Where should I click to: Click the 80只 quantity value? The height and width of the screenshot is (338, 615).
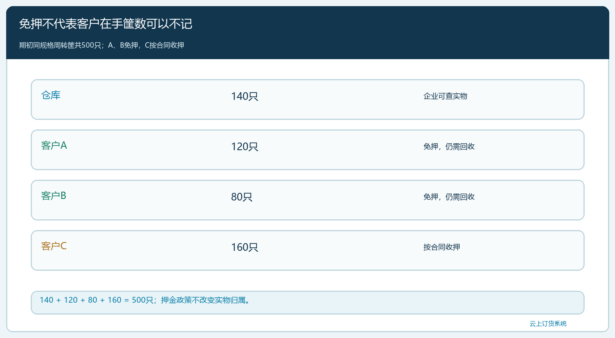pos(242,197)
